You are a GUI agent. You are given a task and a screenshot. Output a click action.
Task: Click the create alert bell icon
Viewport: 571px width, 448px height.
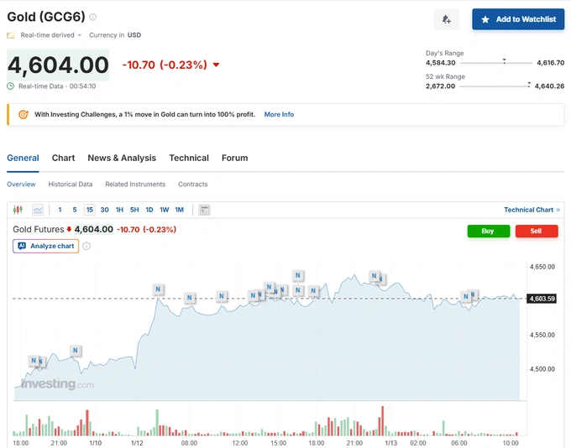point(447,19)
